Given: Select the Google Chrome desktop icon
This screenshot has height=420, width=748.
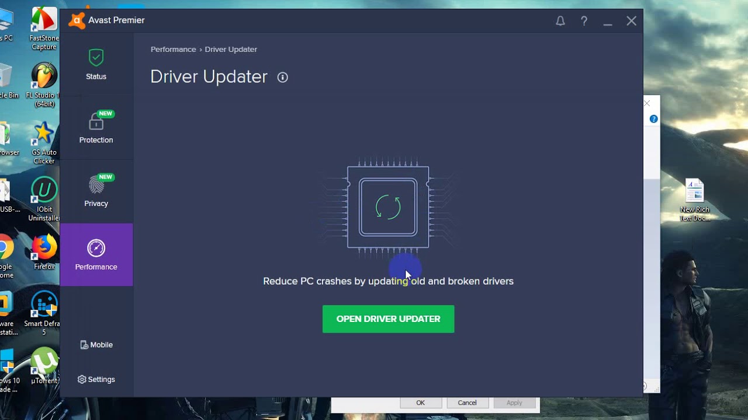Looking at the screenshot, I should point(6,257).
